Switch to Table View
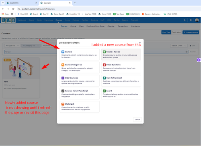The width and height of the screenshot is (201, 146). (176, 32)
